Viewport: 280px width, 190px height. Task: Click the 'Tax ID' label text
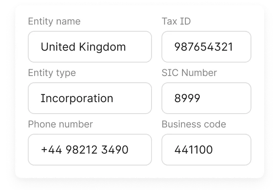pos(176,21)
